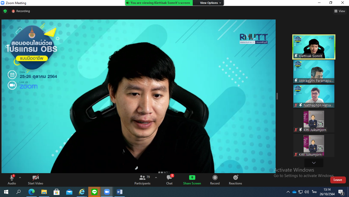349x197 pixels.
Task: Click the panel divider handle beside shared screen
Action: (277, 96)
